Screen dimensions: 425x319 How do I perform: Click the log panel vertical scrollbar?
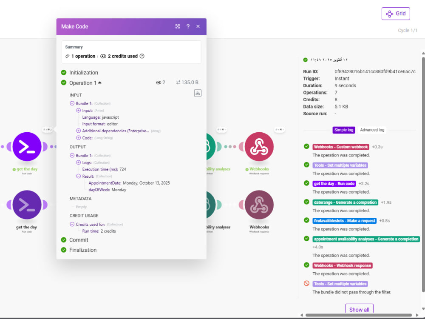(x=423, y=175)
